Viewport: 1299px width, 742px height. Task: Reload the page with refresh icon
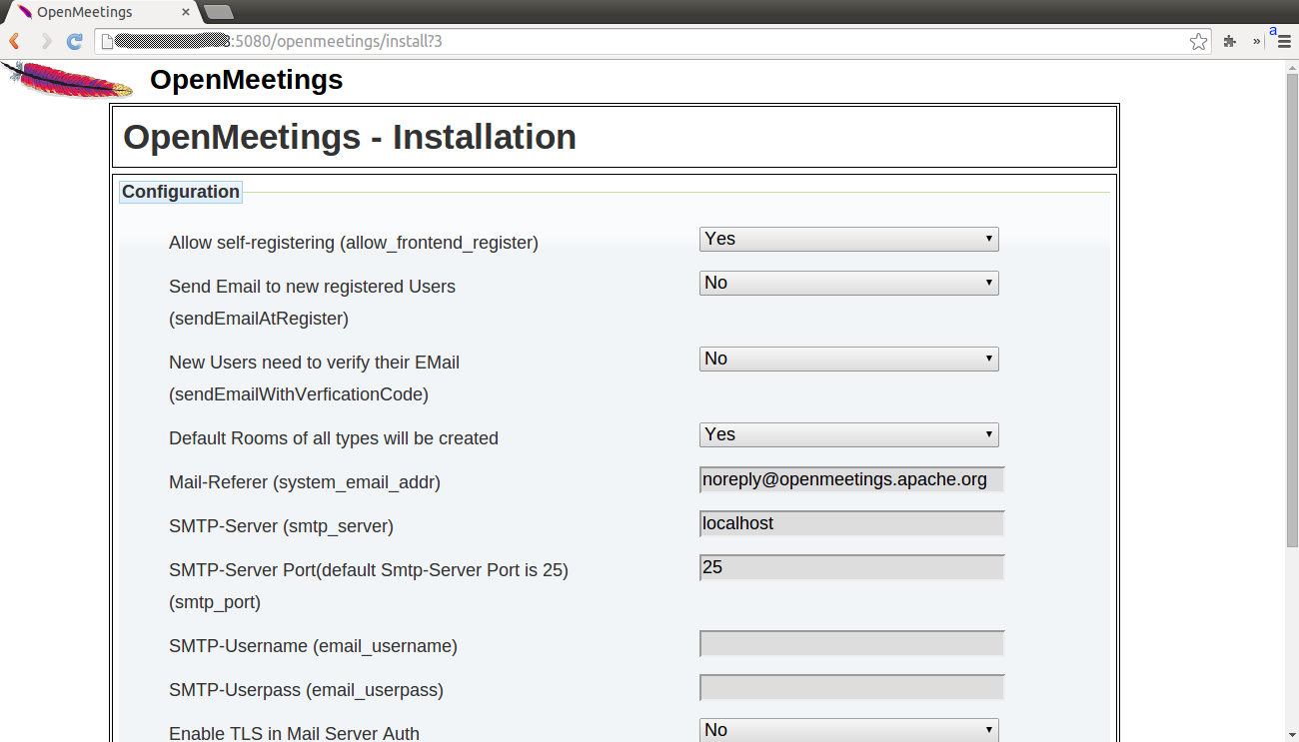click(x=74, y=41)
